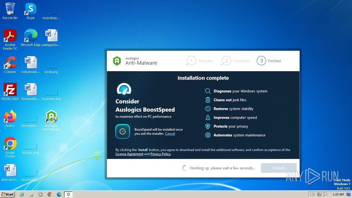
Task: Open Acrobat Reader DC desktop shortcut
Action: (x=10, y=40)
